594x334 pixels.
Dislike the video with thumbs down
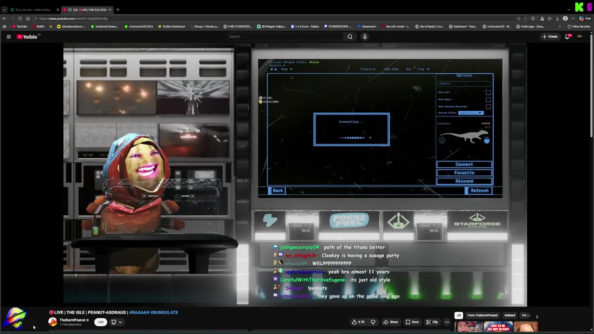(373, 322)
